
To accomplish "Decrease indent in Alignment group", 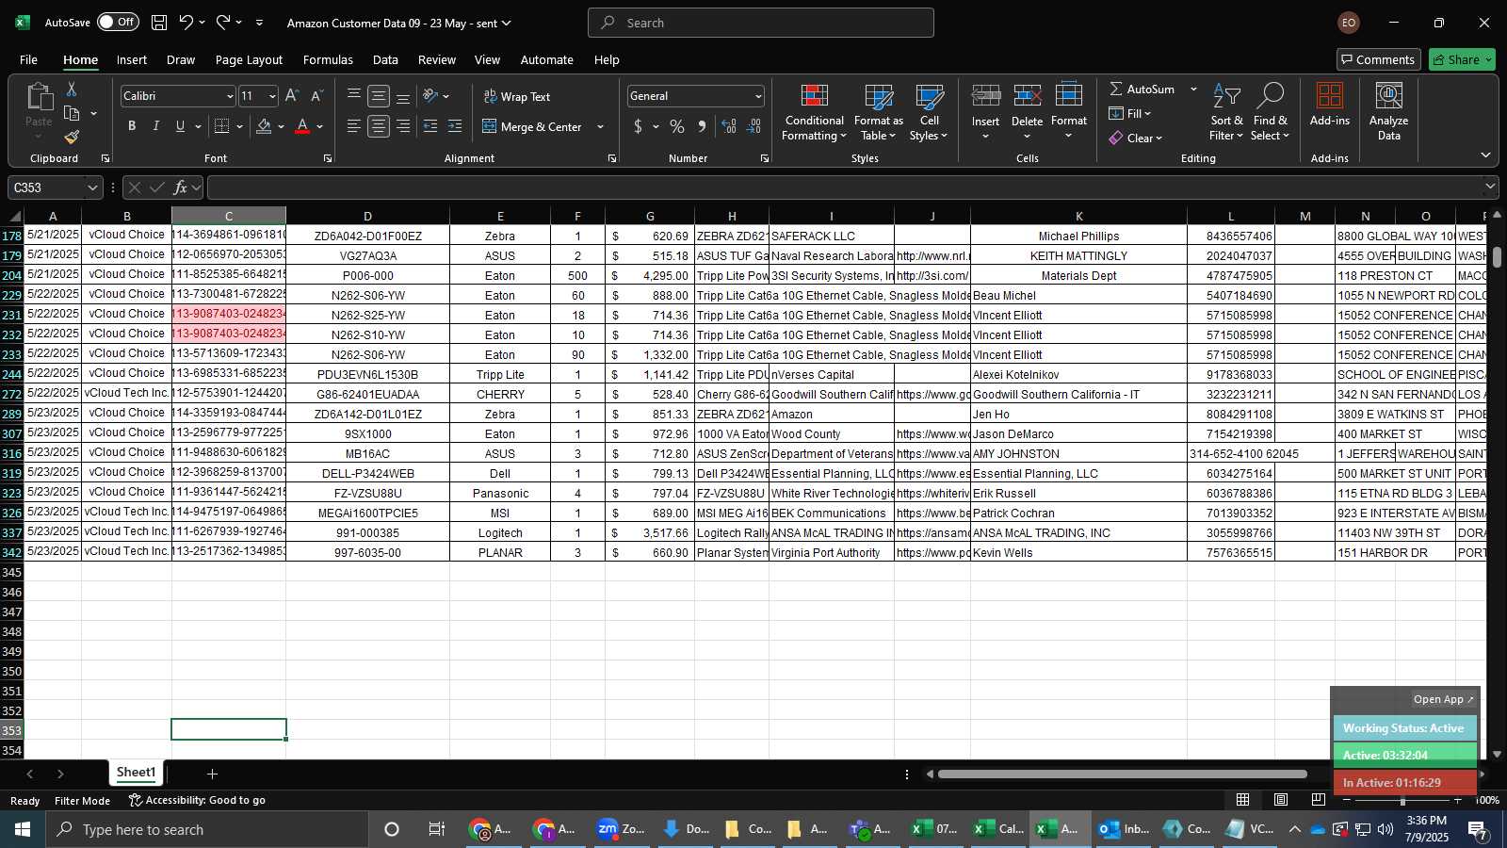I will (x=430, y=126).
